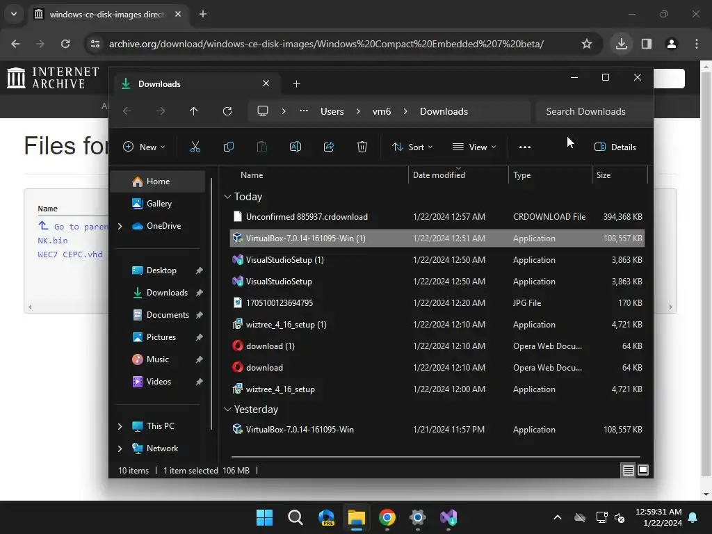Screen dimensions: 712x534
Task: Select Unconfirmed 885937.crdownload file
Action: (437, 217)
